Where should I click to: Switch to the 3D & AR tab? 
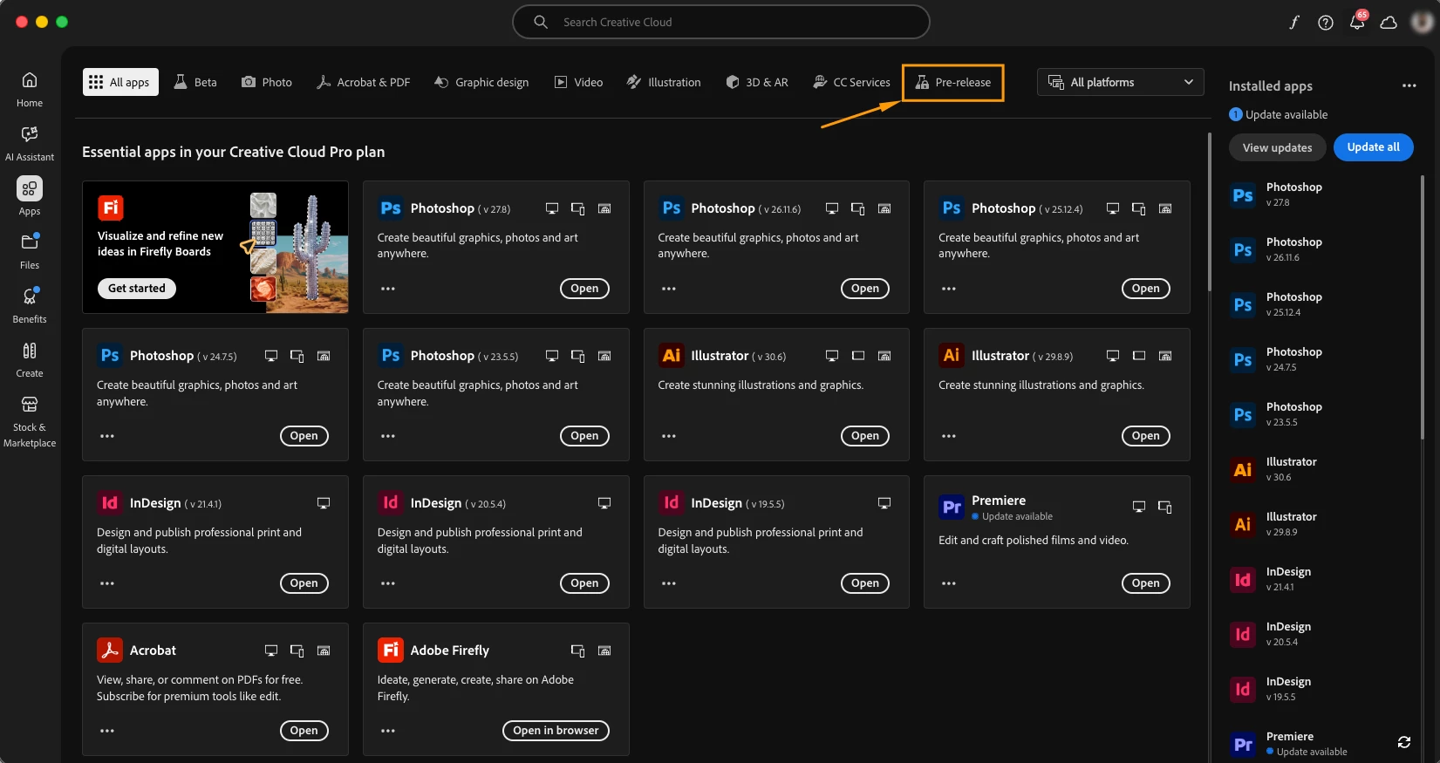(757, 82)
